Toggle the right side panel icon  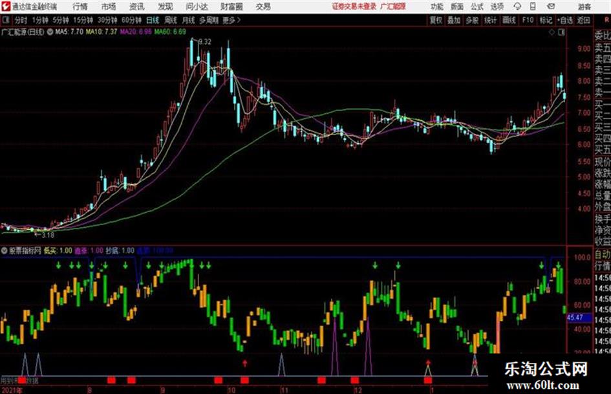[561, 32]
